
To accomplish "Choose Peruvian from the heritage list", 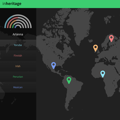I will tap(18, 77).
